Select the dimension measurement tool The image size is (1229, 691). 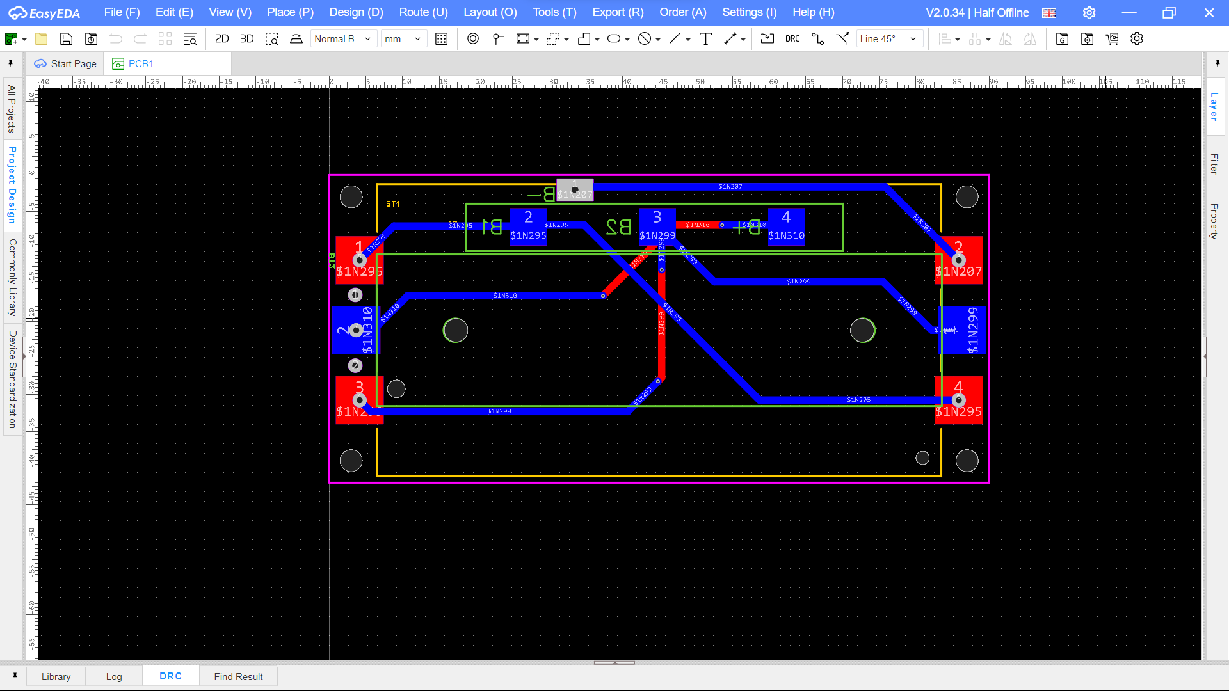click(732, 38)
